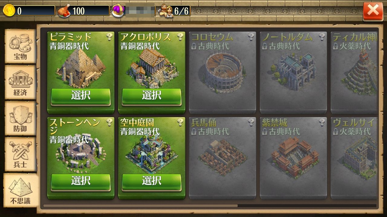Select the 不思議 wonders tab
The width and height of the screenshot is (387, 217).
[21, 190]
